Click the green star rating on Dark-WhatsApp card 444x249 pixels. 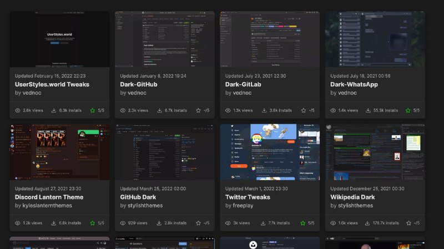tap(408, 110)
